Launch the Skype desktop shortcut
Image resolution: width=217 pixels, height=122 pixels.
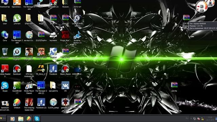(5, 85)
